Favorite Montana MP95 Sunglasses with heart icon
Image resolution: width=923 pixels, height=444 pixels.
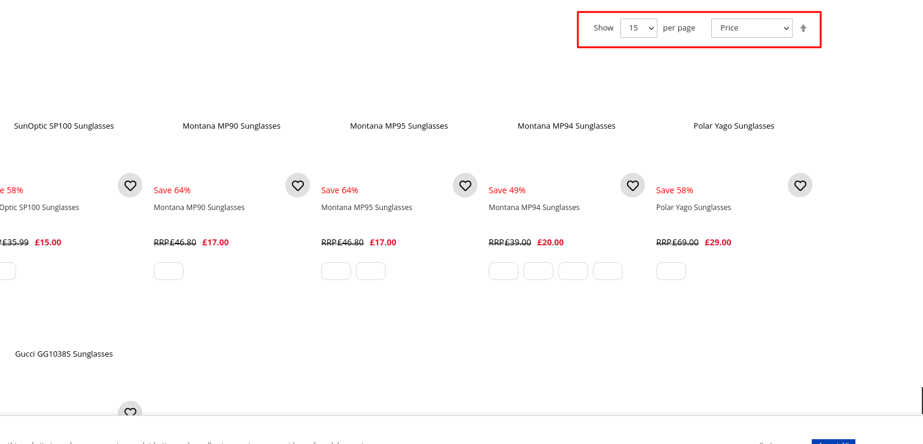[465, 185]
